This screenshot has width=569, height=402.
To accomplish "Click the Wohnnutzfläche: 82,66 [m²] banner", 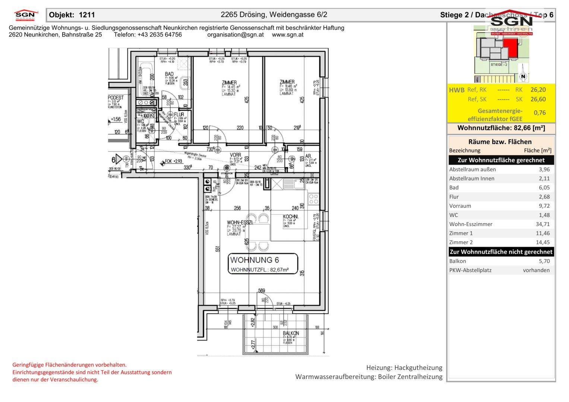I will tap(501, 128).
